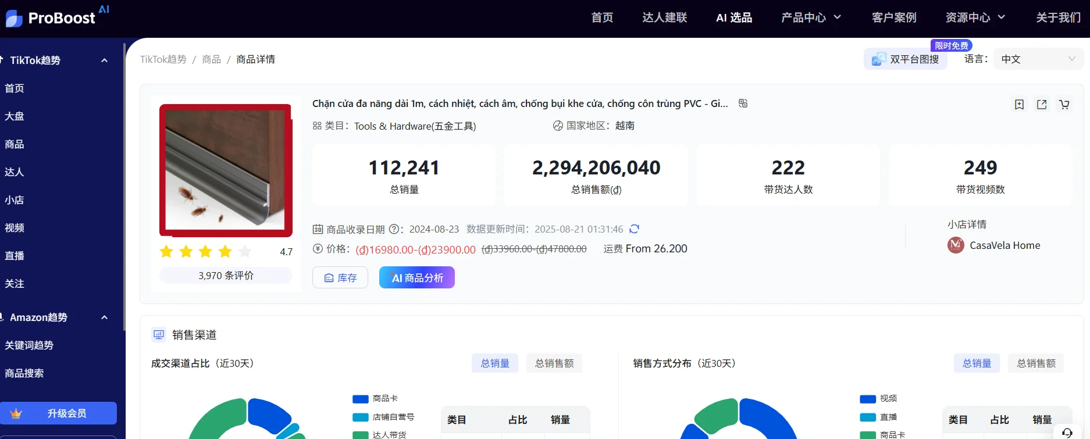Select 视频 in the sidebar
This screenshot has height=439, width=1090.
pyautogui.click(x=15, y=228)
